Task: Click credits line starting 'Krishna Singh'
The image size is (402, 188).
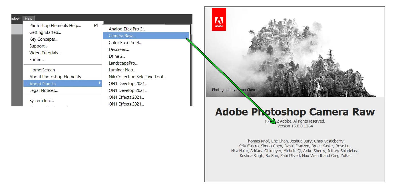Action: [295, 156]
